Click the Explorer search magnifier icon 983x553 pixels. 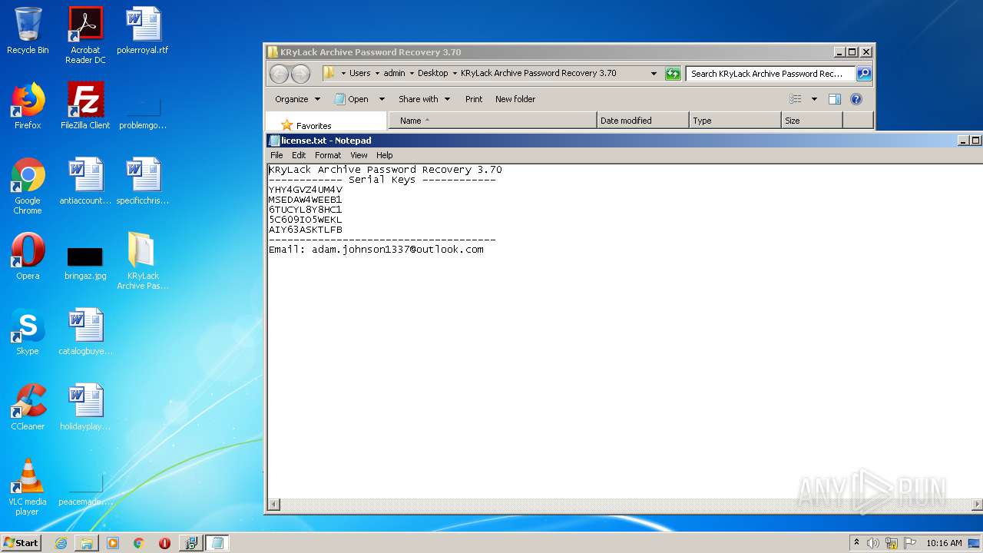point(864,74)
